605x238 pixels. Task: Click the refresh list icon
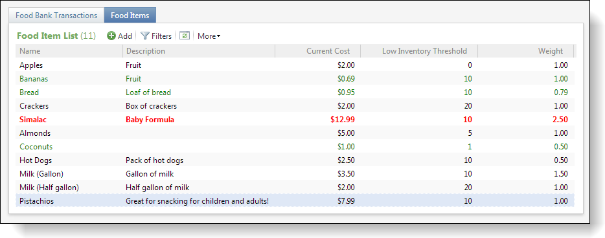click(x=185, y=36)
